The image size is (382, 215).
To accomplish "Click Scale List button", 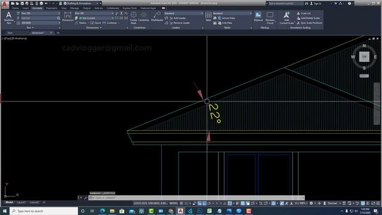I will [x=304, y=13].
